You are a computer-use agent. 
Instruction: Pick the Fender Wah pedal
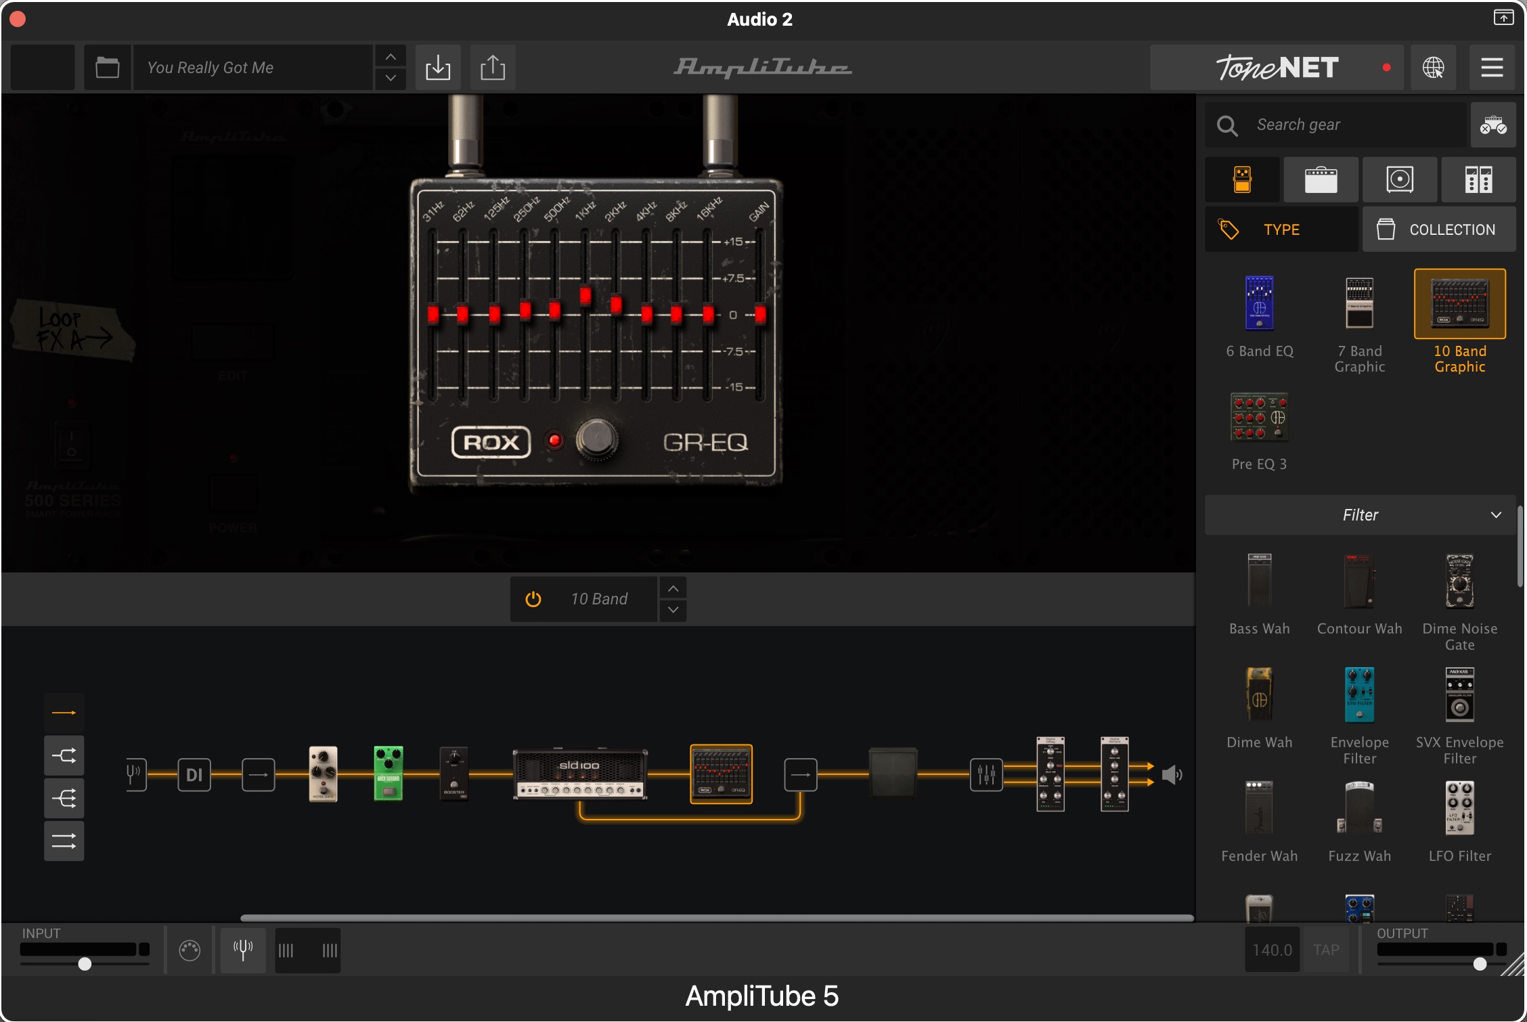[1259, 822]
